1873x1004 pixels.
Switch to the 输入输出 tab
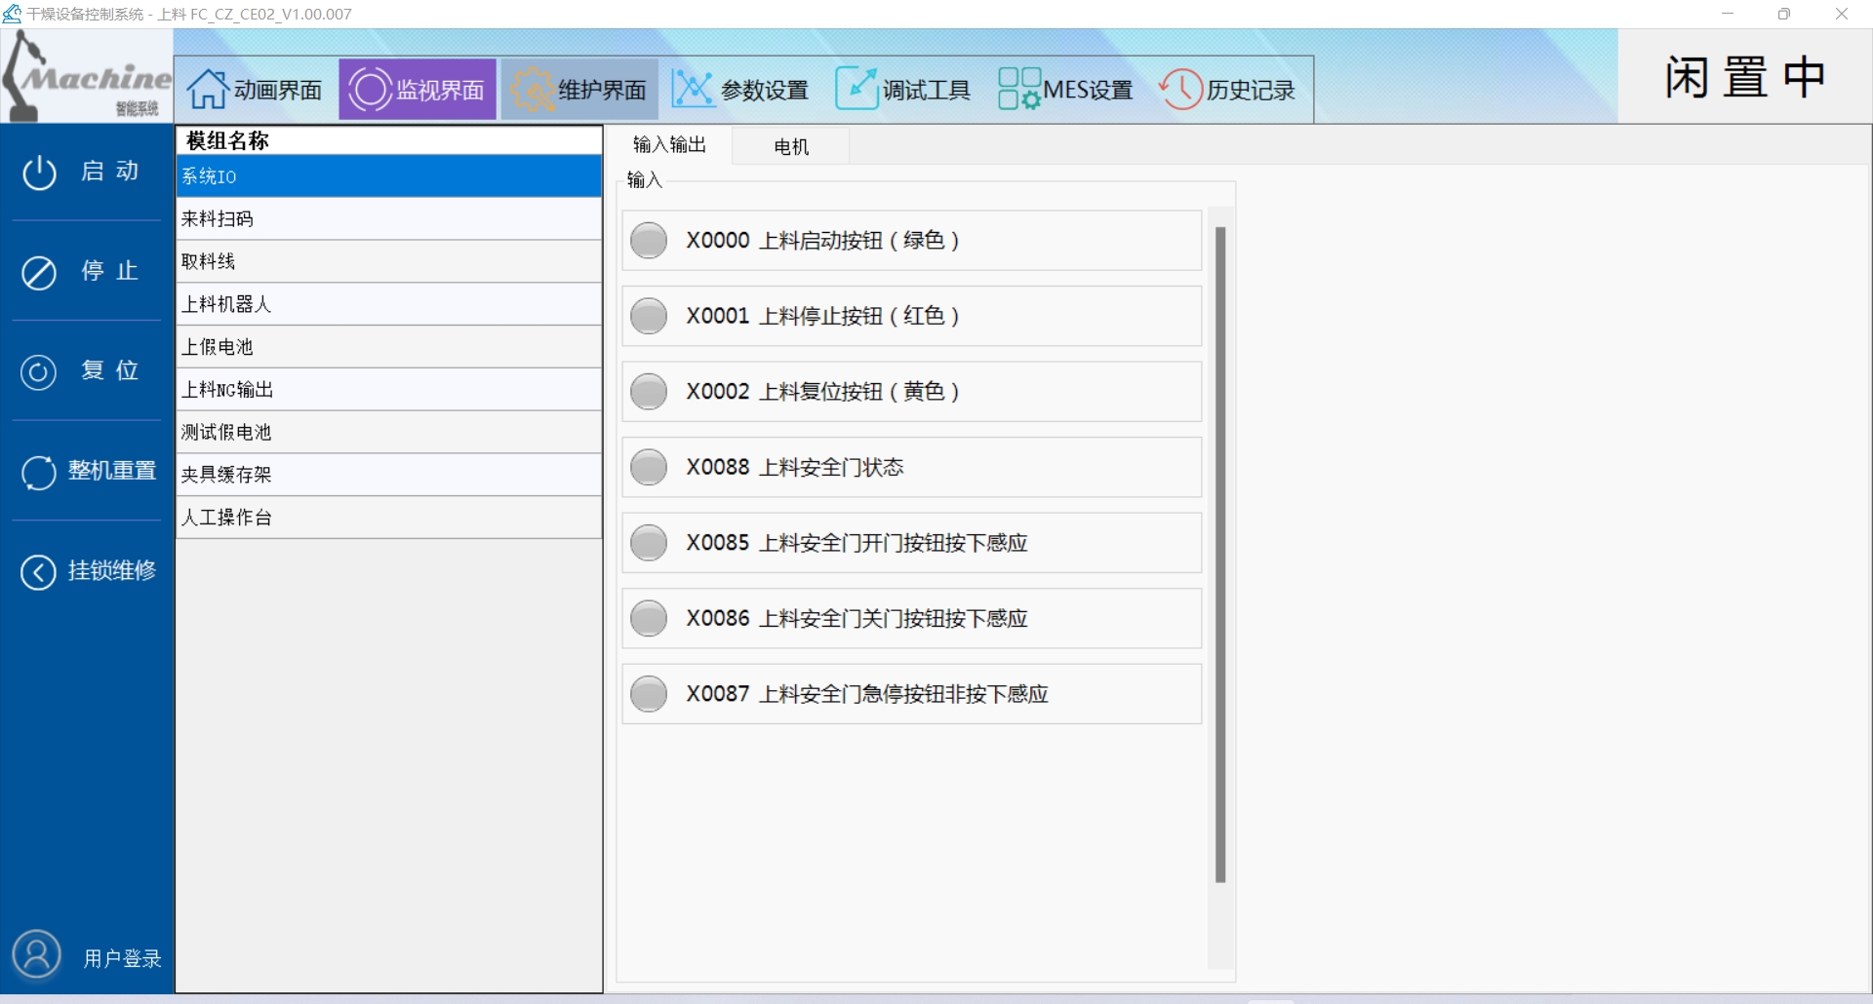tap(670, 144)
